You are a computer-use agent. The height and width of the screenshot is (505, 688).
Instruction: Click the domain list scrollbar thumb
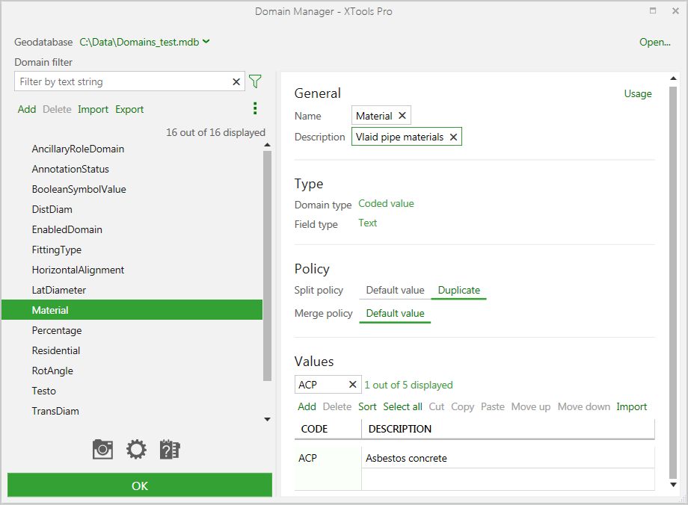tap(267, 266)
